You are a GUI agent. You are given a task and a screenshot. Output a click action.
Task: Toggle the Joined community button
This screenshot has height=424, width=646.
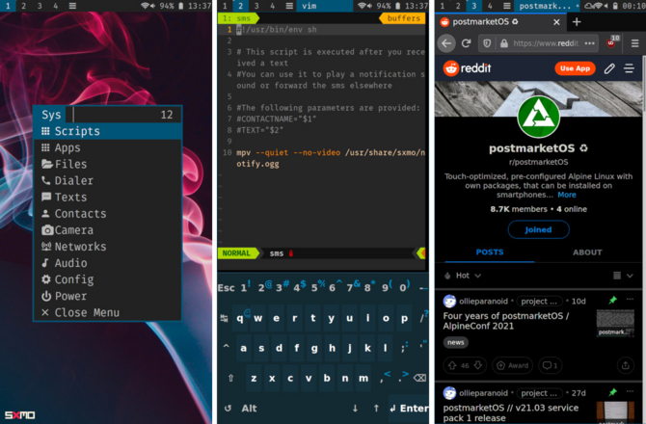[539, 229]
